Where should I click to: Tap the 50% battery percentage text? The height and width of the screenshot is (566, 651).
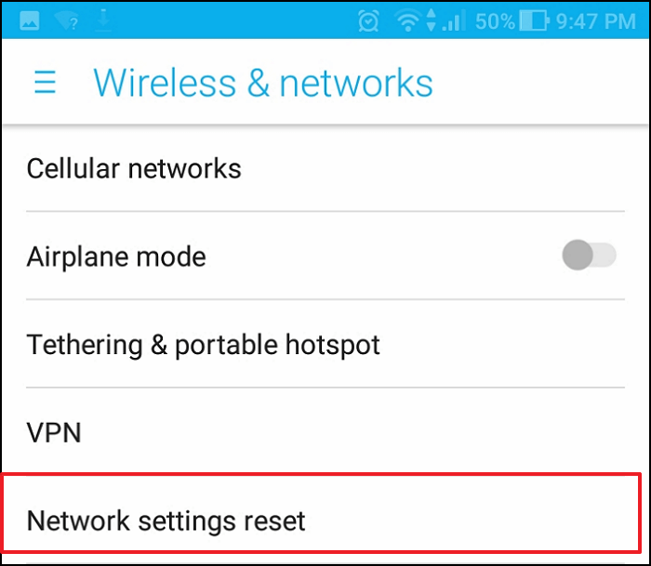point(495,21)
